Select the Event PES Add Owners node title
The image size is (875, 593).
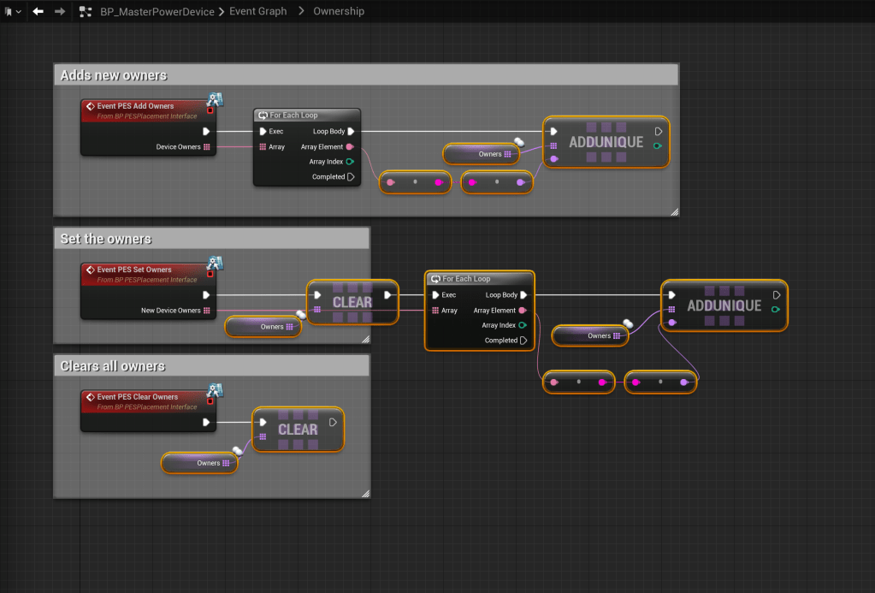click(135, 106)
